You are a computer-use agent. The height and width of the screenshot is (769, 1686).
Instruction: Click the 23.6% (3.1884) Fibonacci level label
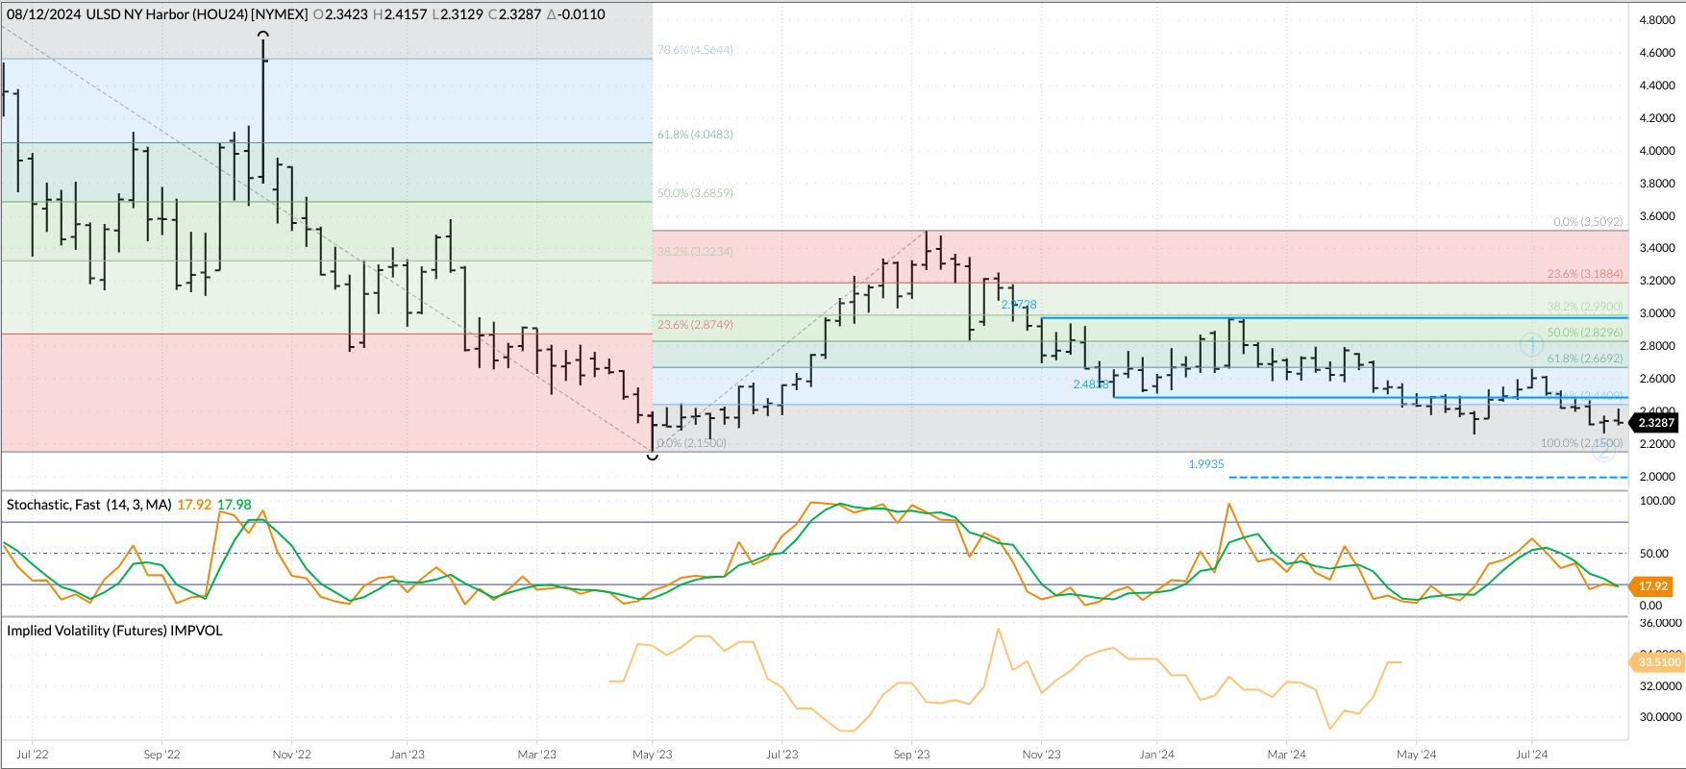(x=1584, y=274)
